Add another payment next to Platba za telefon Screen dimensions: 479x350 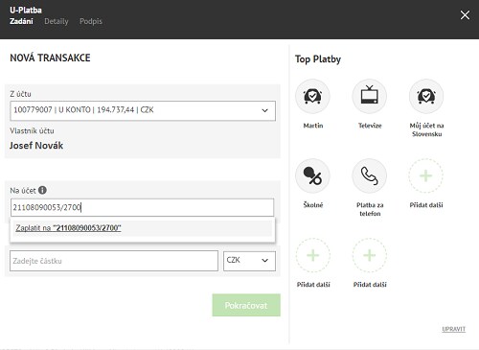click(426, 175)
